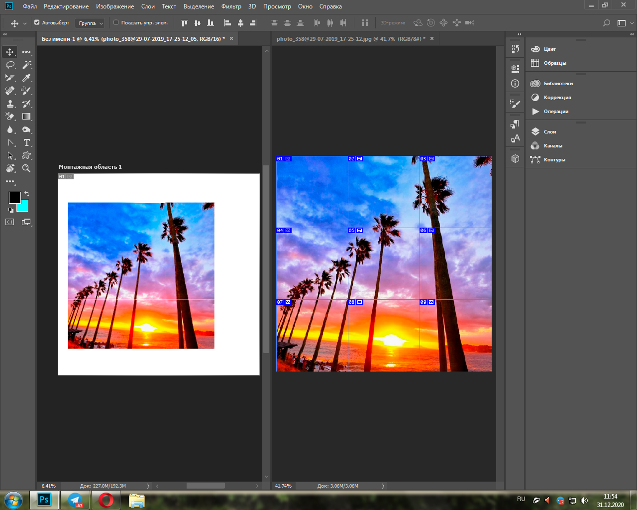Viewport: 637px width, 510px height.
Task: Open the Редактирование menu
Action: coord(66,6)
